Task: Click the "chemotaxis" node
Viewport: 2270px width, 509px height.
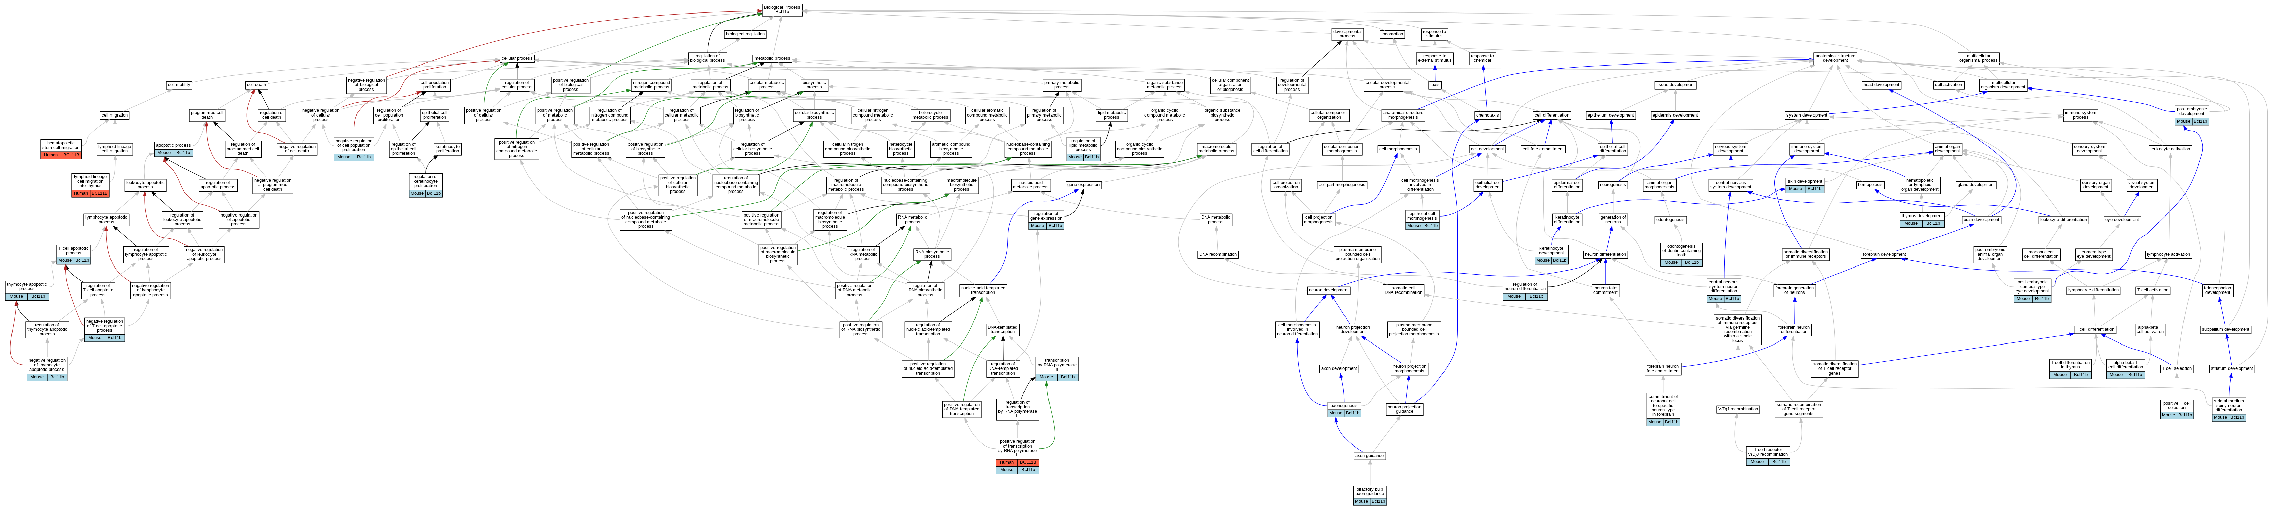Action: coord(1487,116)
